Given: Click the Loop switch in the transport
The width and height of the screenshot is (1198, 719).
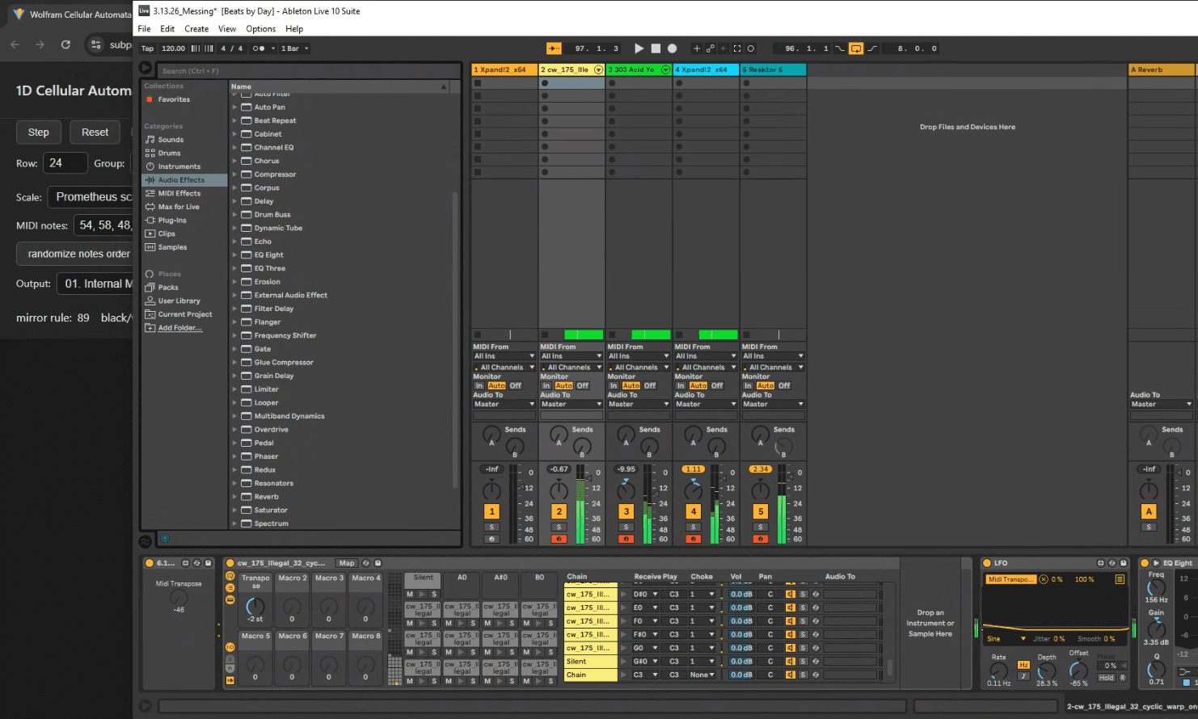Looking at the screenshot, I should pos(855,48).
